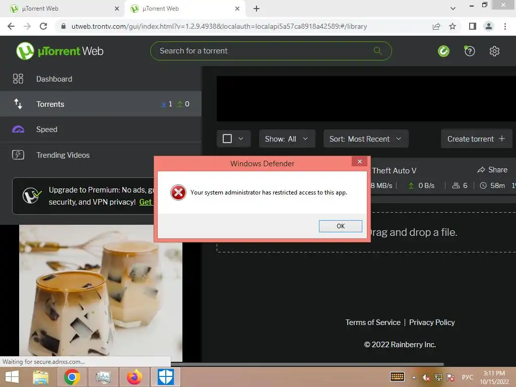Open the Terms of Service link

point(373,322)
